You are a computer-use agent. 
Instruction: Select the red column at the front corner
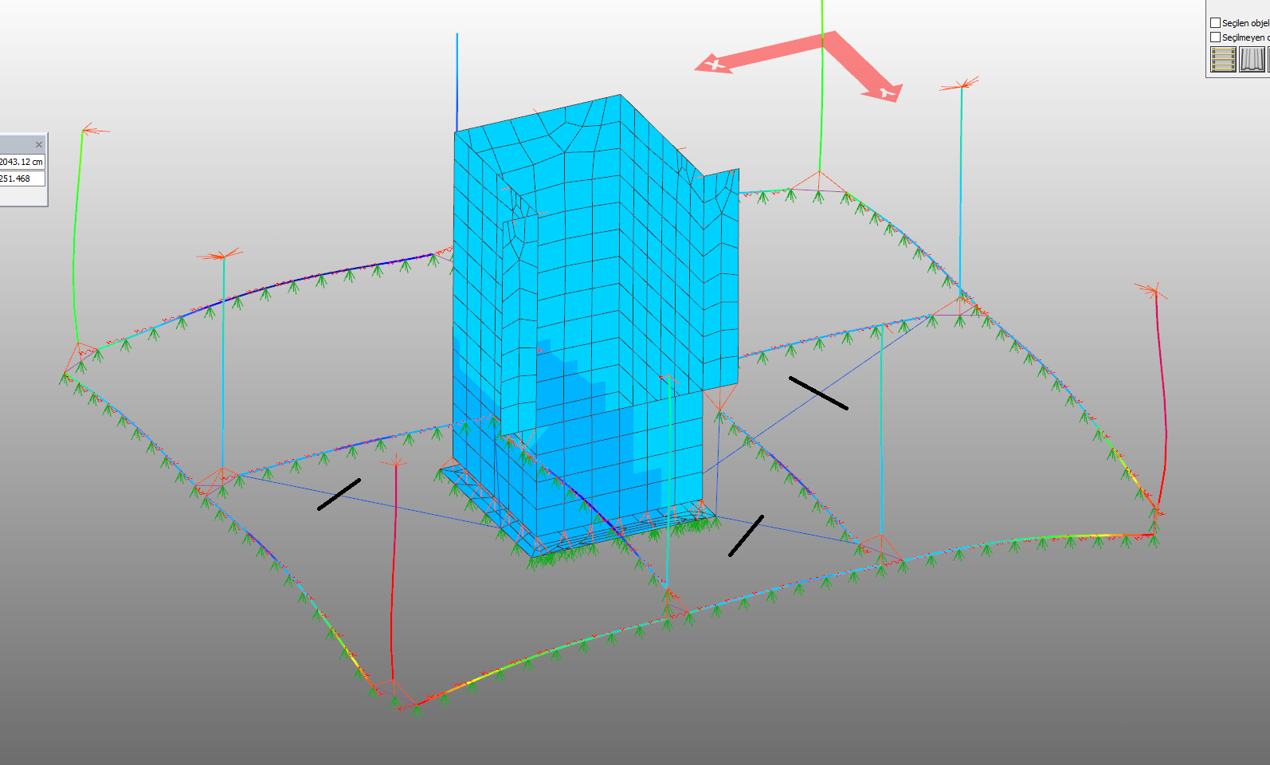click(393, 574)
